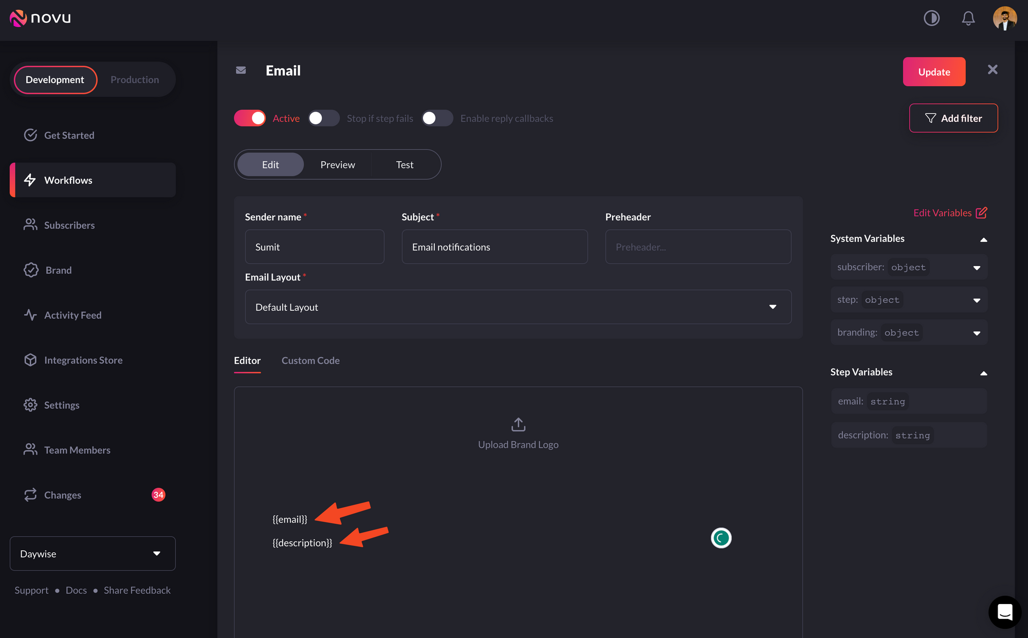Toggle the dark/light theme icon

pos(931,18)
